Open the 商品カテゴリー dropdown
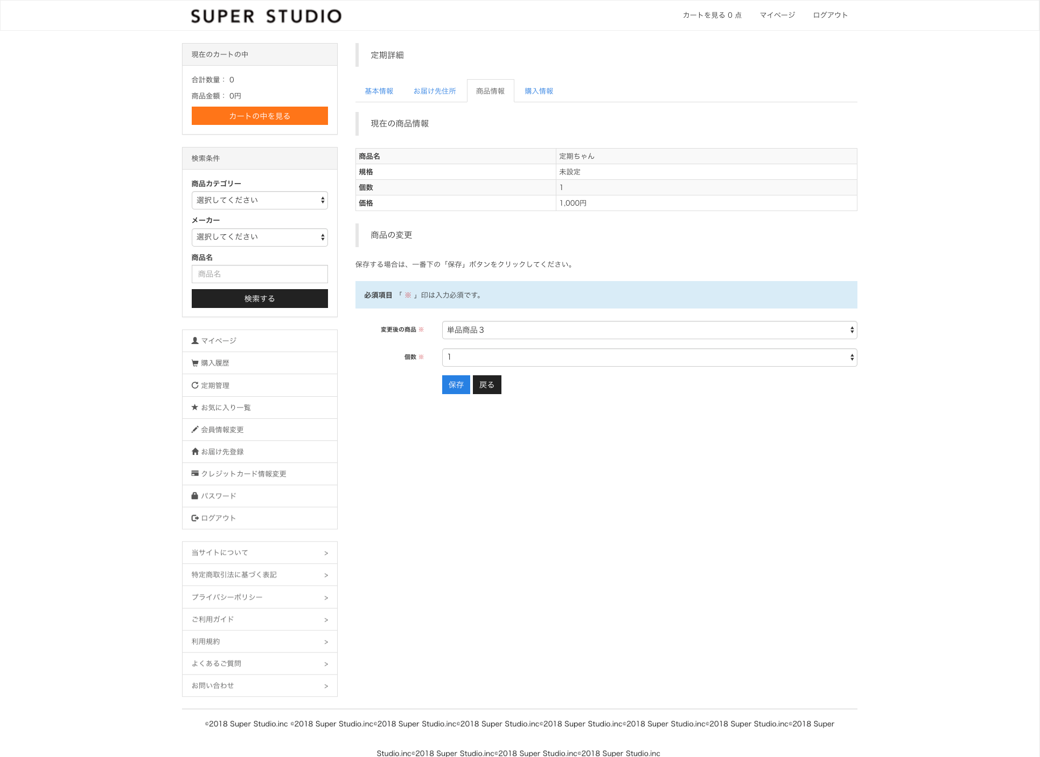Image resolution: width=1040 pixels, height=757 pixels. [260, 200]
